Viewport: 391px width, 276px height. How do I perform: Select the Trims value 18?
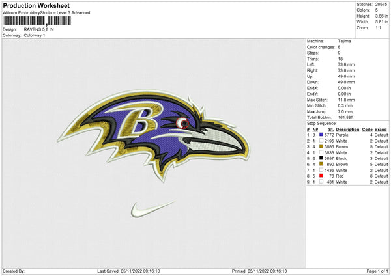tap(340, 59)
